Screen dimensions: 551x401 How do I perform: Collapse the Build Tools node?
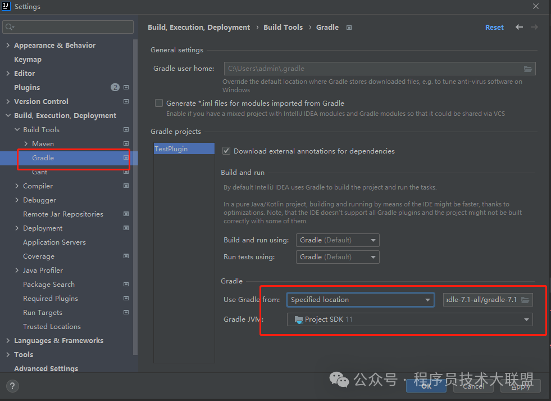[17, 129]
